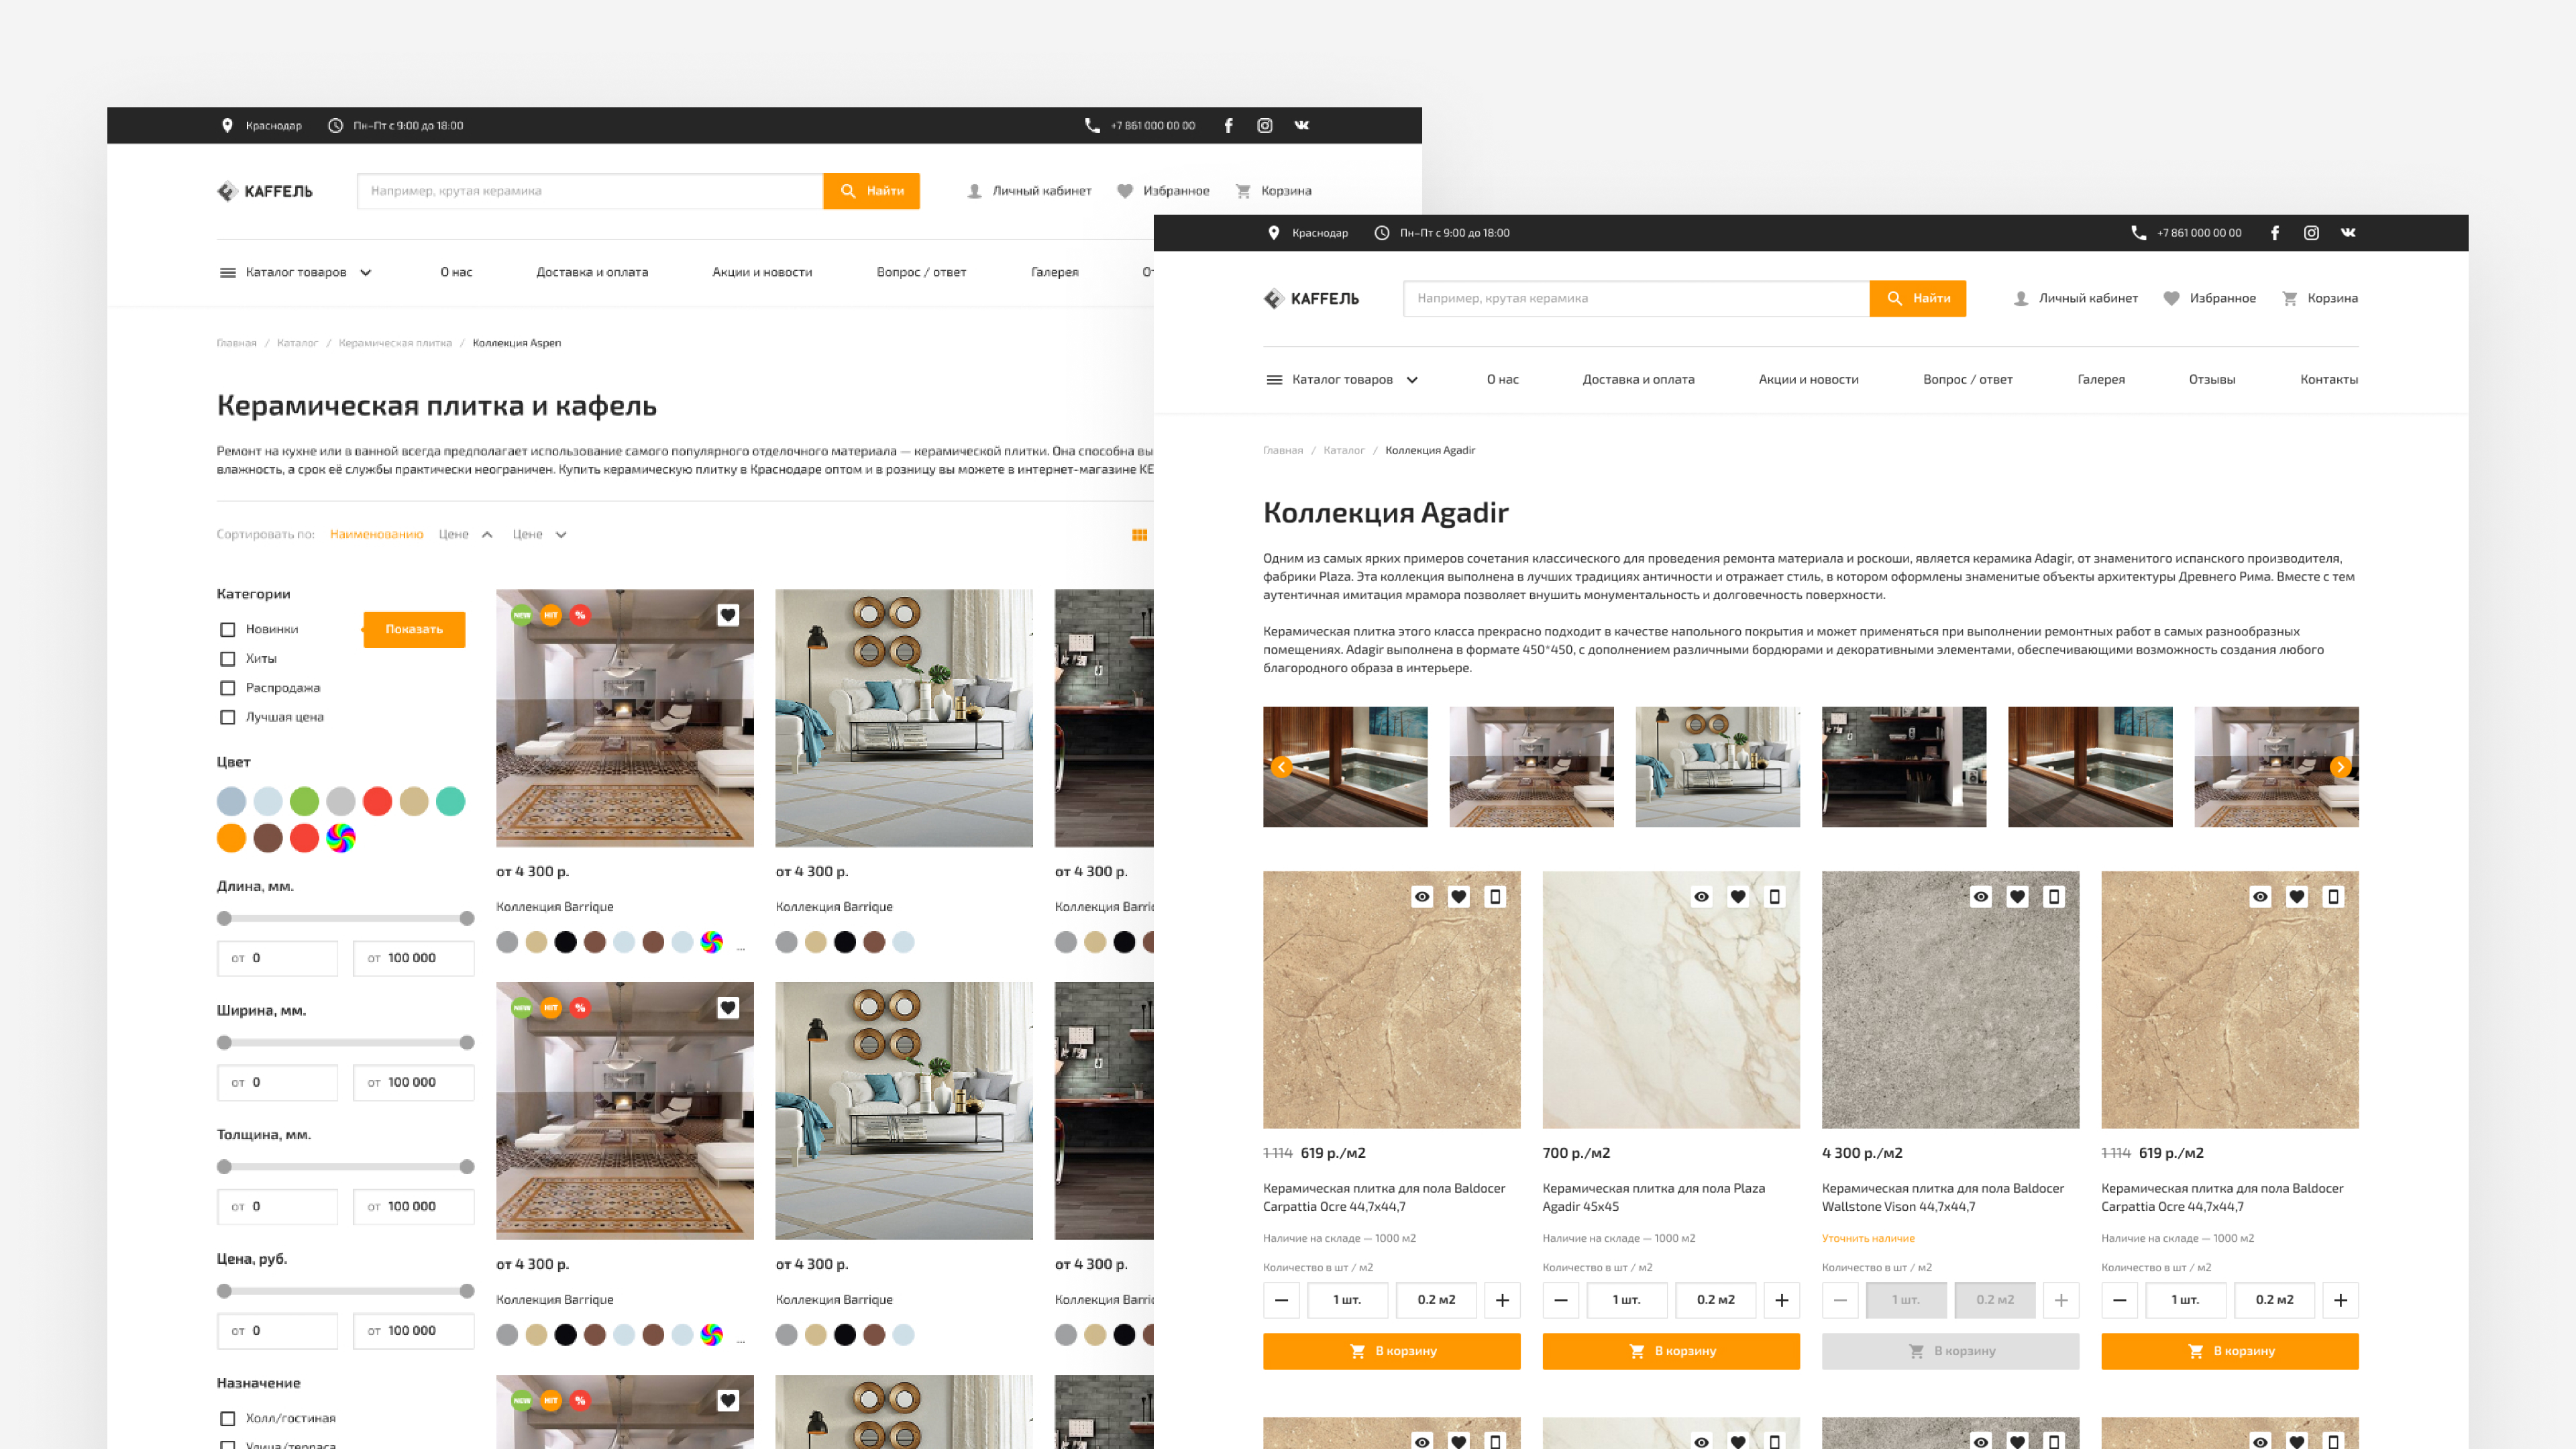
Task: Increase quantity for first Carpattia Ocre tile
Action: (x=1502, y=1300)
